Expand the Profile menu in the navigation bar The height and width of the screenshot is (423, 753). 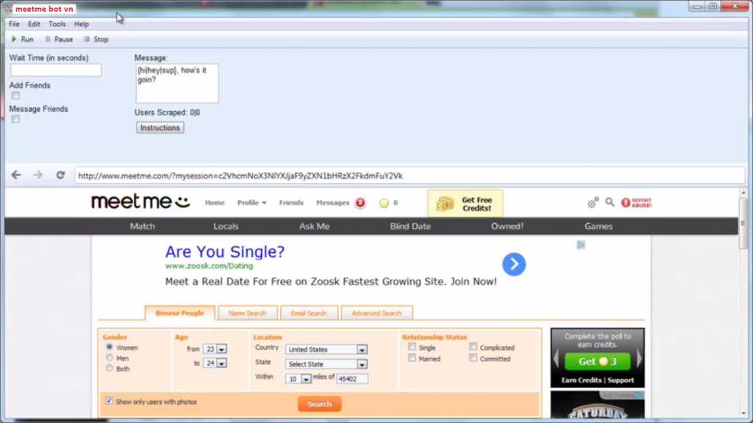pos(251,203)
